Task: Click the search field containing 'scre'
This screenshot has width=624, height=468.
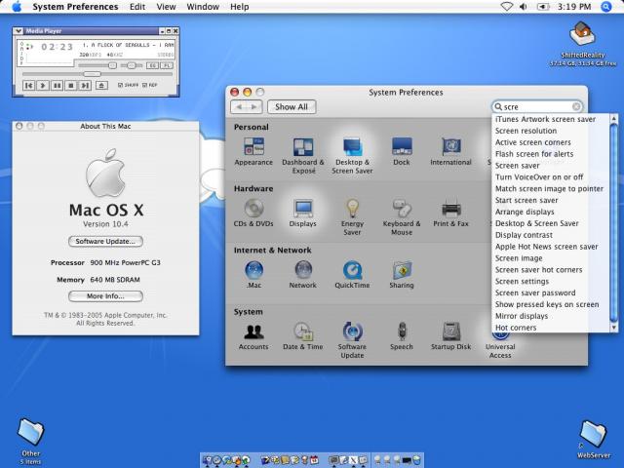Action: tap(537, 106)
